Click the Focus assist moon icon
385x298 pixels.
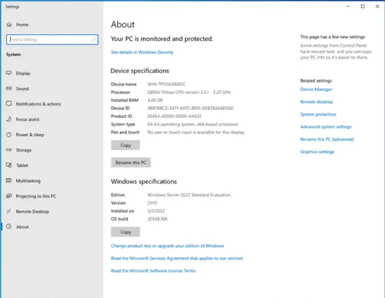(9, 119)
